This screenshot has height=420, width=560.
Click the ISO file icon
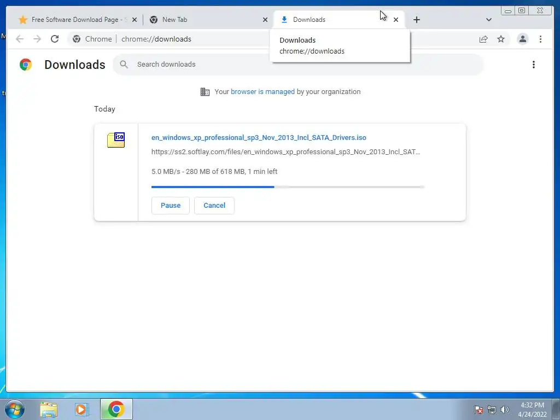click(x=116, y=139)
